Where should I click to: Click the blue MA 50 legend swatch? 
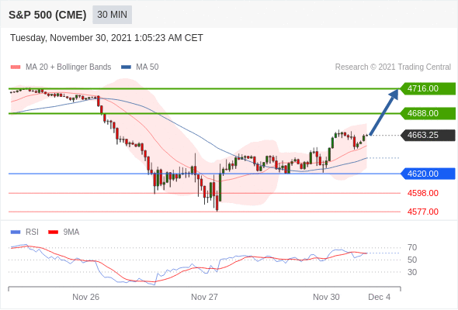pos(126,67)
